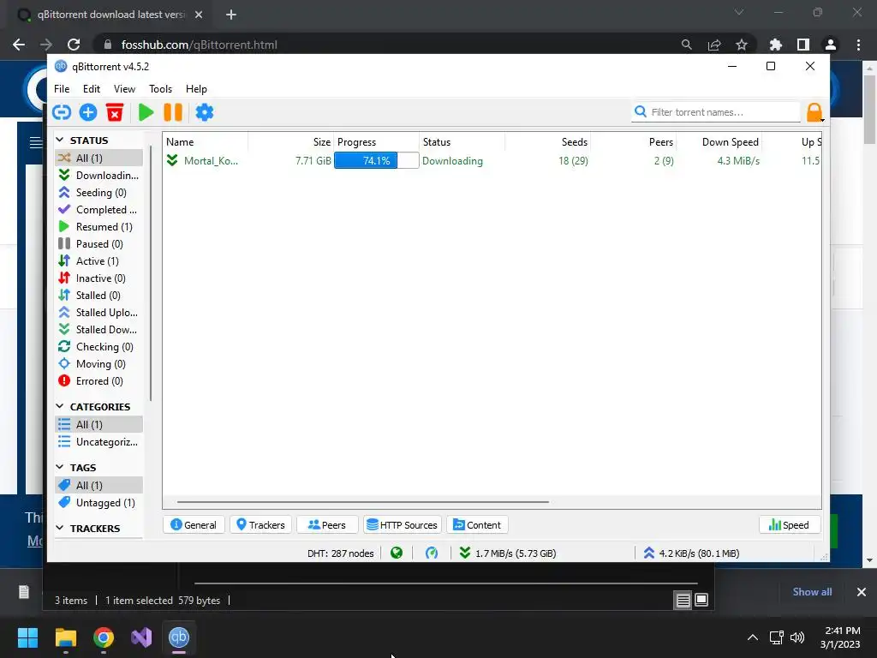877x658 pixels.
Task: Collapse the TRACKERS section
Action: (60, 528)
